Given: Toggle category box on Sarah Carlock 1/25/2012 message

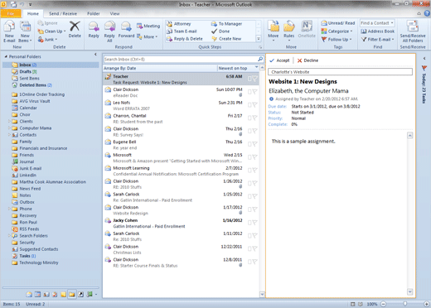Looking at the screenshot, I should pyautogui.click(x=249, y=196).
